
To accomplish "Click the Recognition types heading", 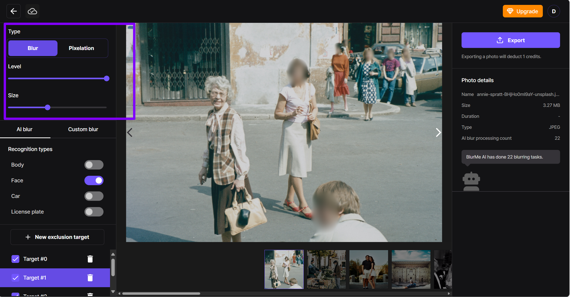I will [30, 149].
